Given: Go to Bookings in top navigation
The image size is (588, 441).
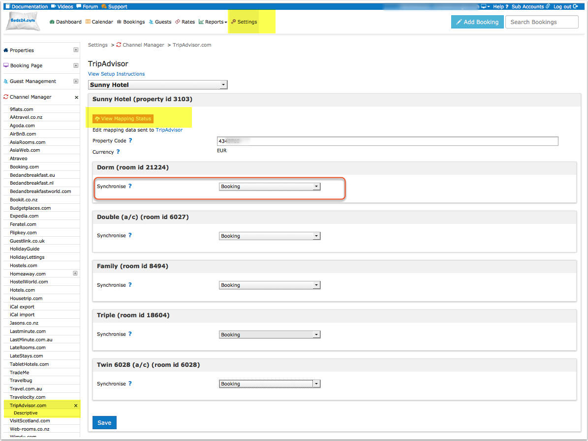Looking at the screenshot, I should coord(130,22).
